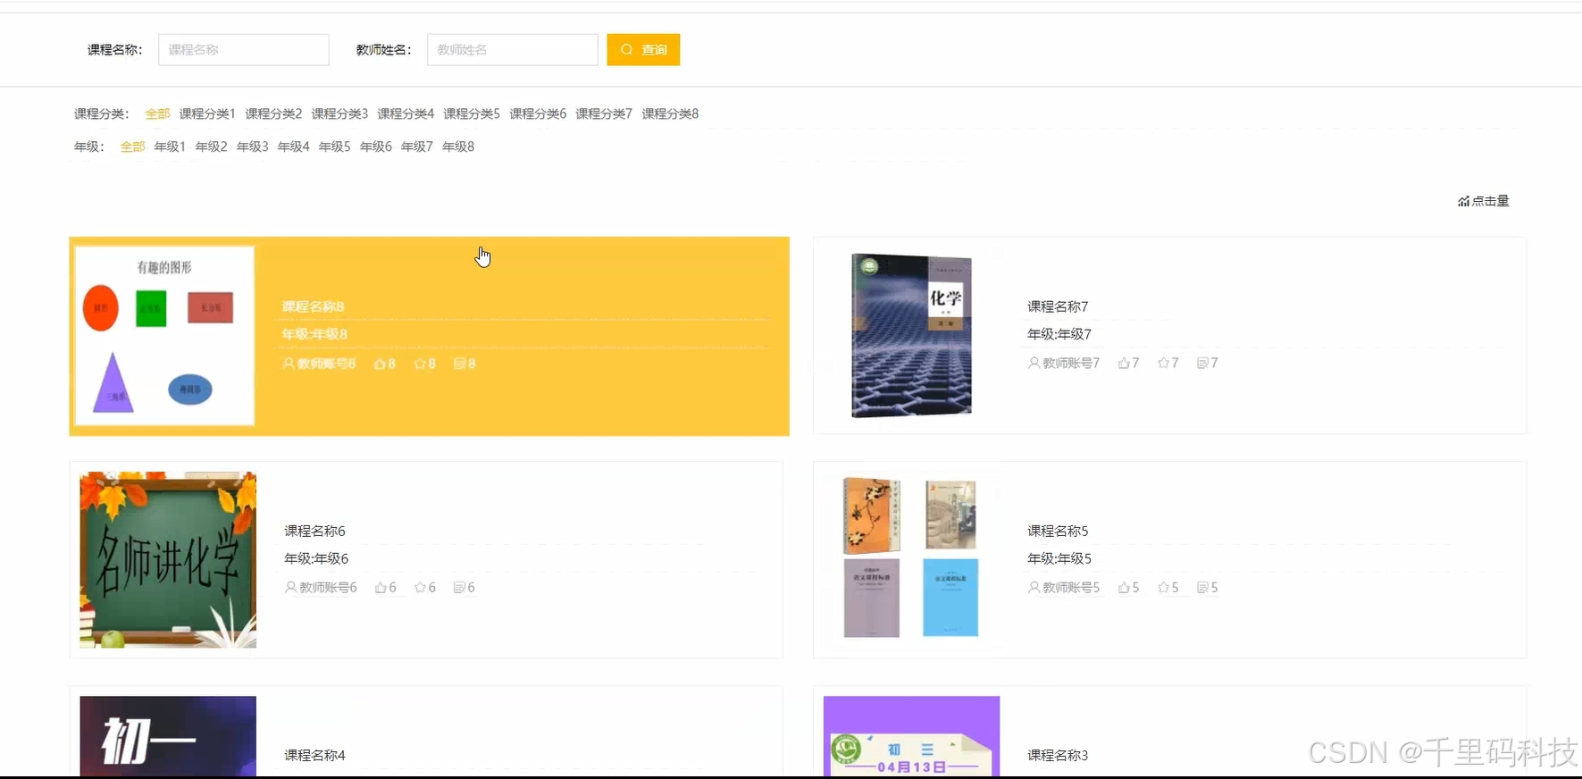This screenshot has height=779, width=1582.
Task: Filter by 年级1
Action: (170, 147)
